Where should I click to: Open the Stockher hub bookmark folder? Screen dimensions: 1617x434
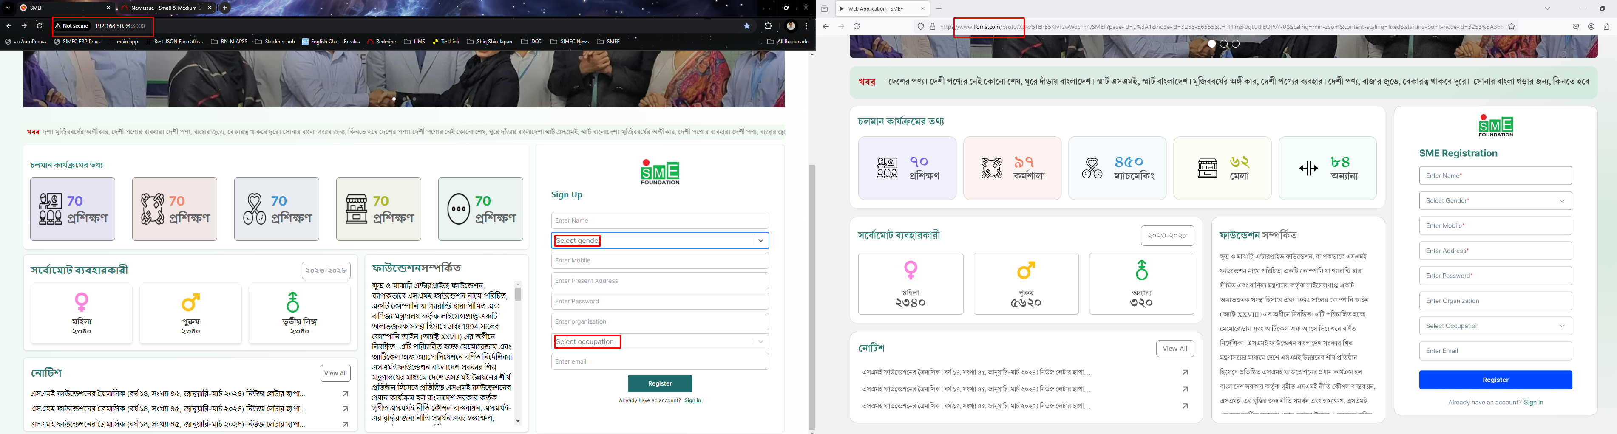tap(275, 41)
